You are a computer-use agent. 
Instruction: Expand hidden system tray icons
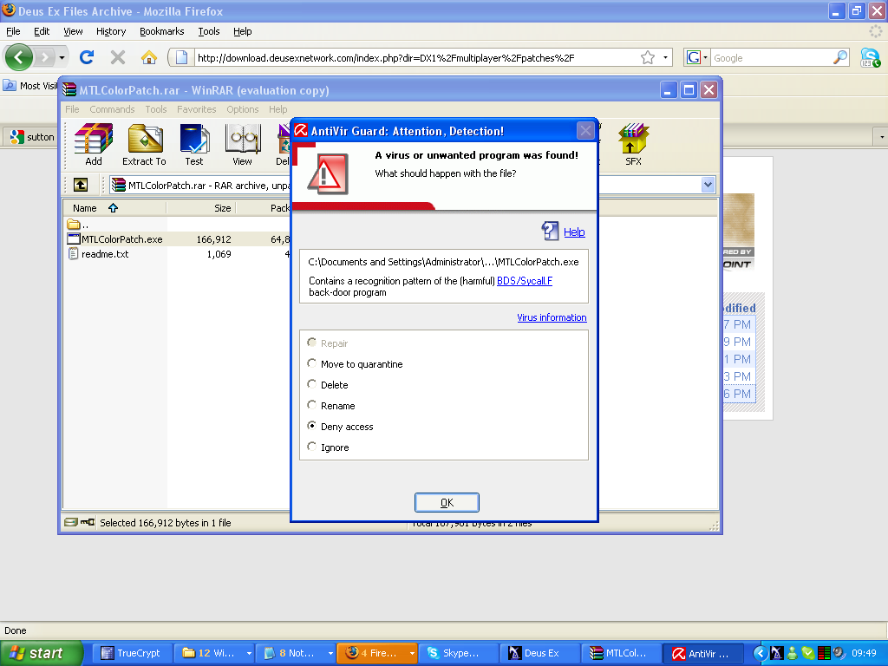pos(761,653)
